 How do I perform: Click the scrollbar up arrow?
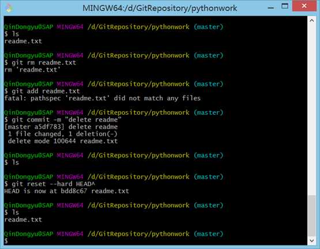(x=311, y=21)
